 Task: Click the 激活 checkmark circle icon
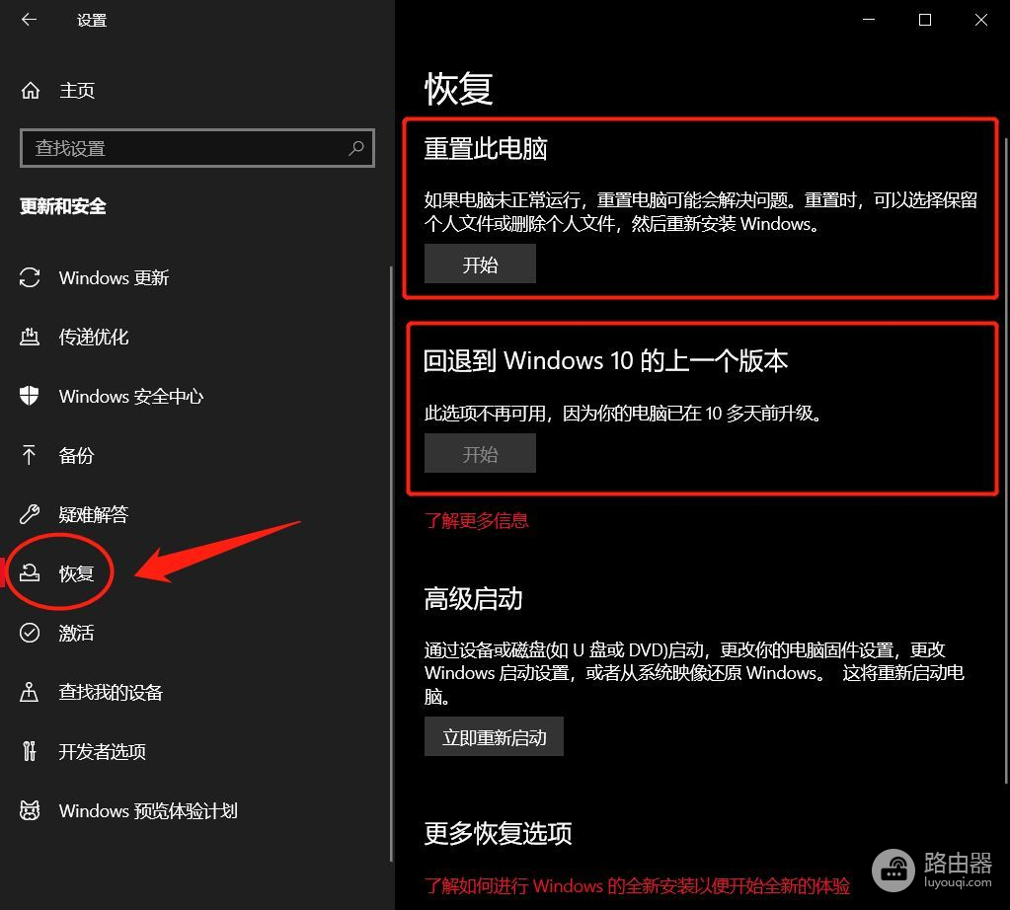(30, 633)
